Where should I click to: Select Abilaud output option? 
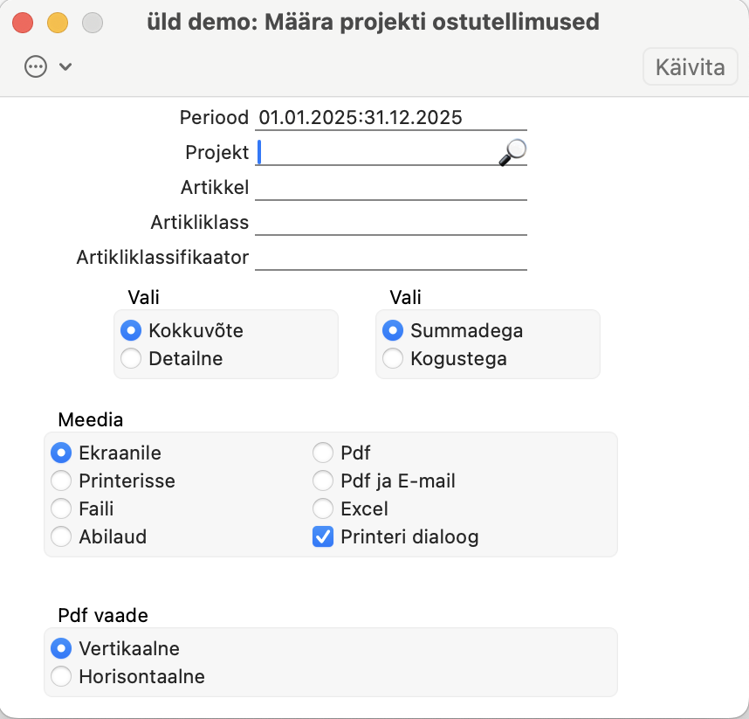point(61,537)
